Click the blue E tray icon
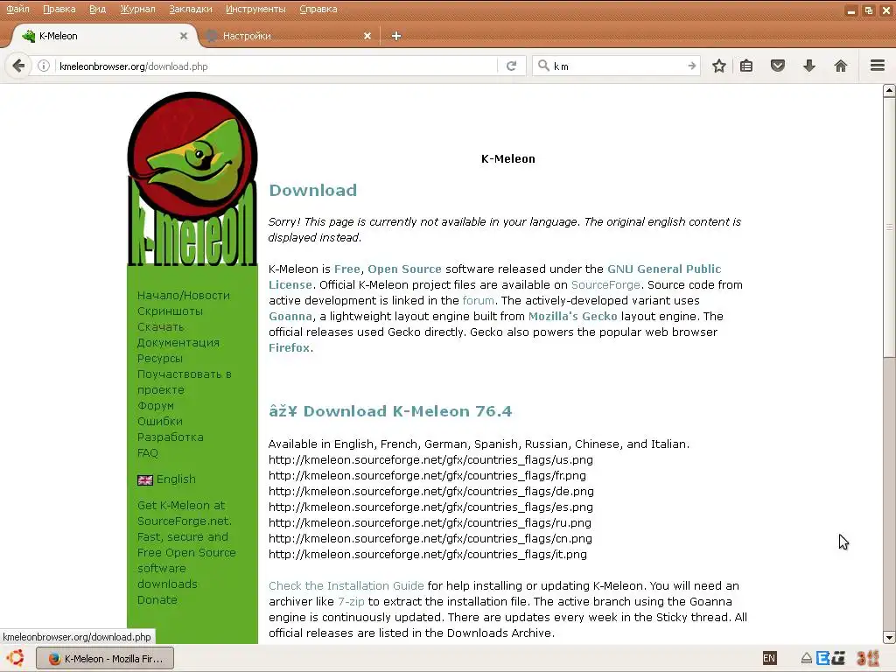This screenshot has width=896, height=672. [822, 658]
